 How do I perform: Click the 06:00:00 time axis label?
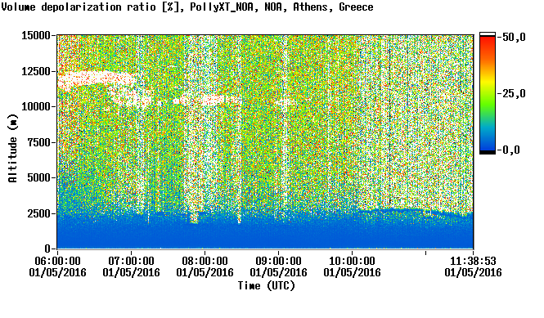[x=57, y=261]
